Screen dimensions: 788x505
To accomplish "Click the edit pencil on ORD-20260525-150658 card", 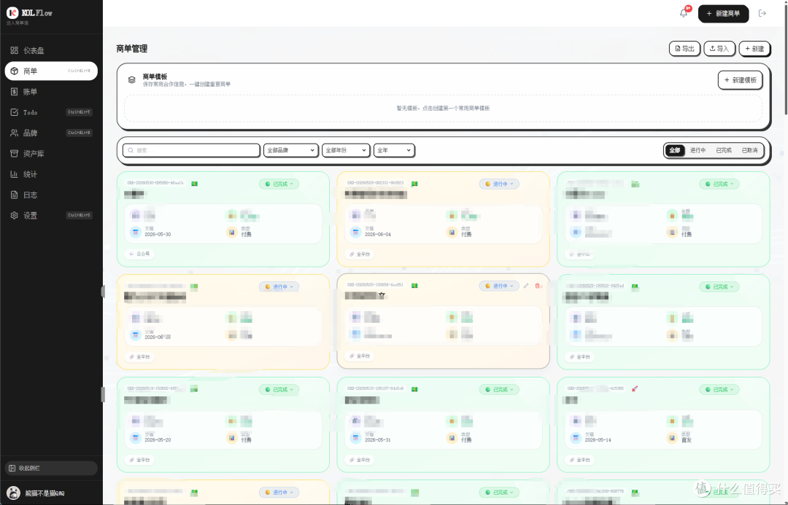I will pos(526,286).
